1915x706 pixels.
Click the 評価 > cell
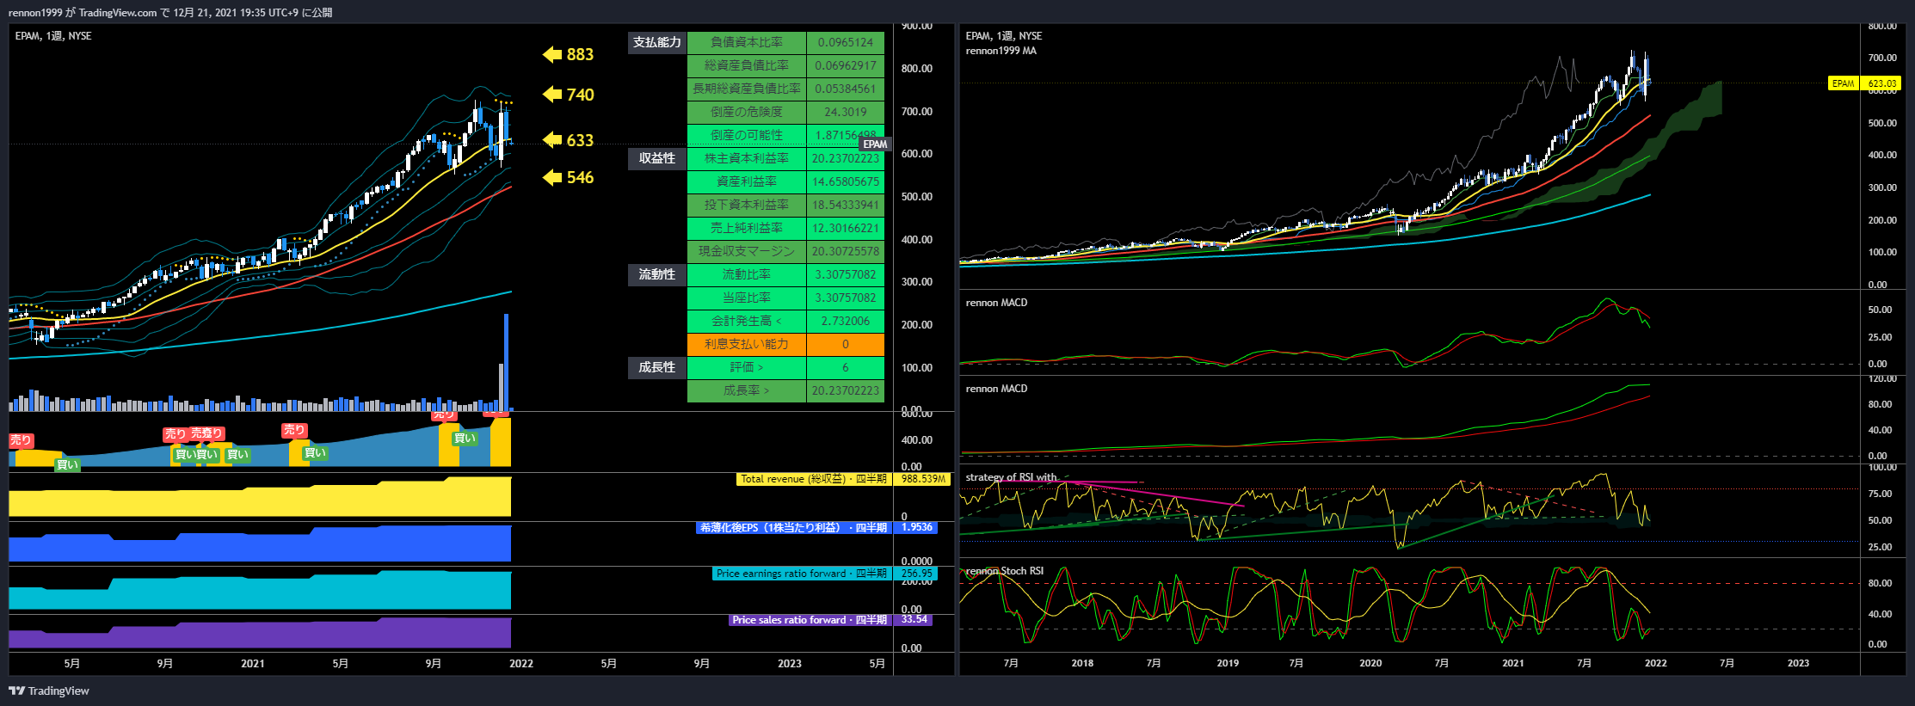coord(747,367)
